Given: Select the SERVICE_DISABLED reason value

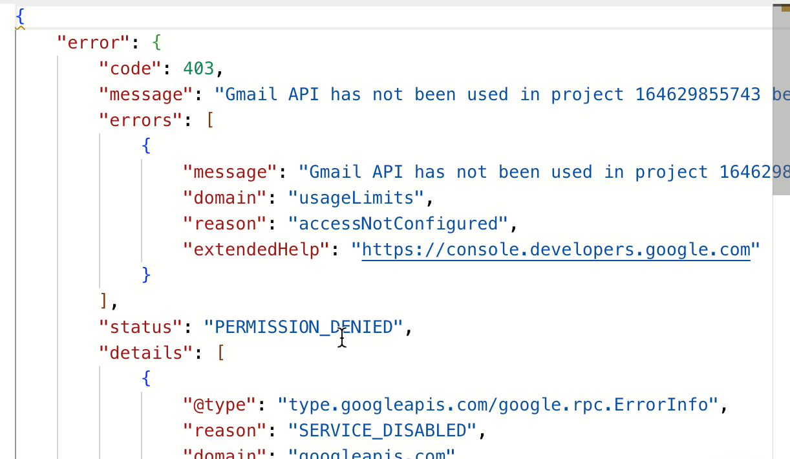Looking at the screenshot, I should click(383, 430).
